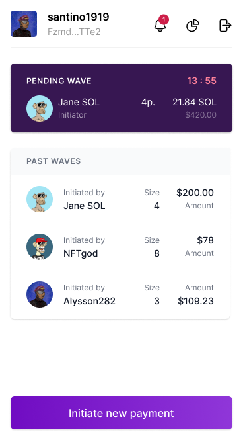Click the 21.84 SOL pending amount

(x=194, y=102)
